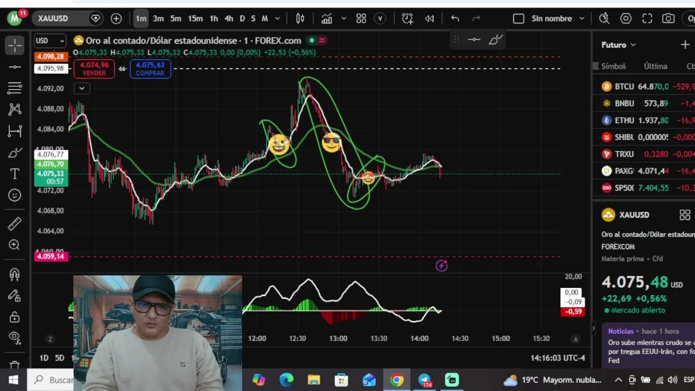Click the VENDER sell button
The width and height of the screenshot is (695, 391).
[94, 69]
